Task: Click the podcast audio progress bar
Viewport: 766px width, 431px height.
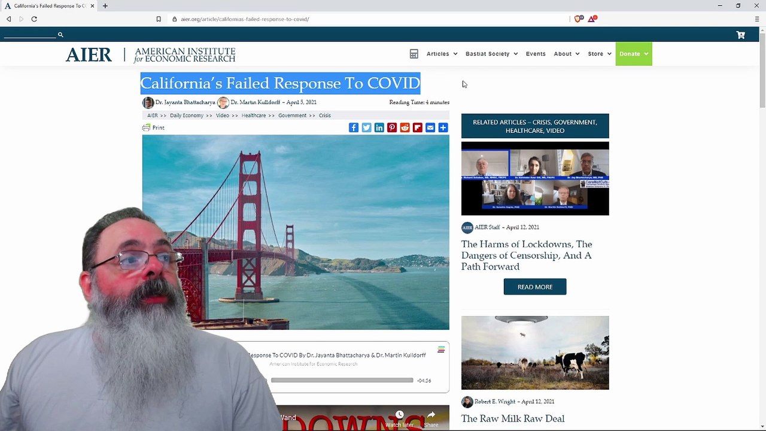Action: point(342,380)
